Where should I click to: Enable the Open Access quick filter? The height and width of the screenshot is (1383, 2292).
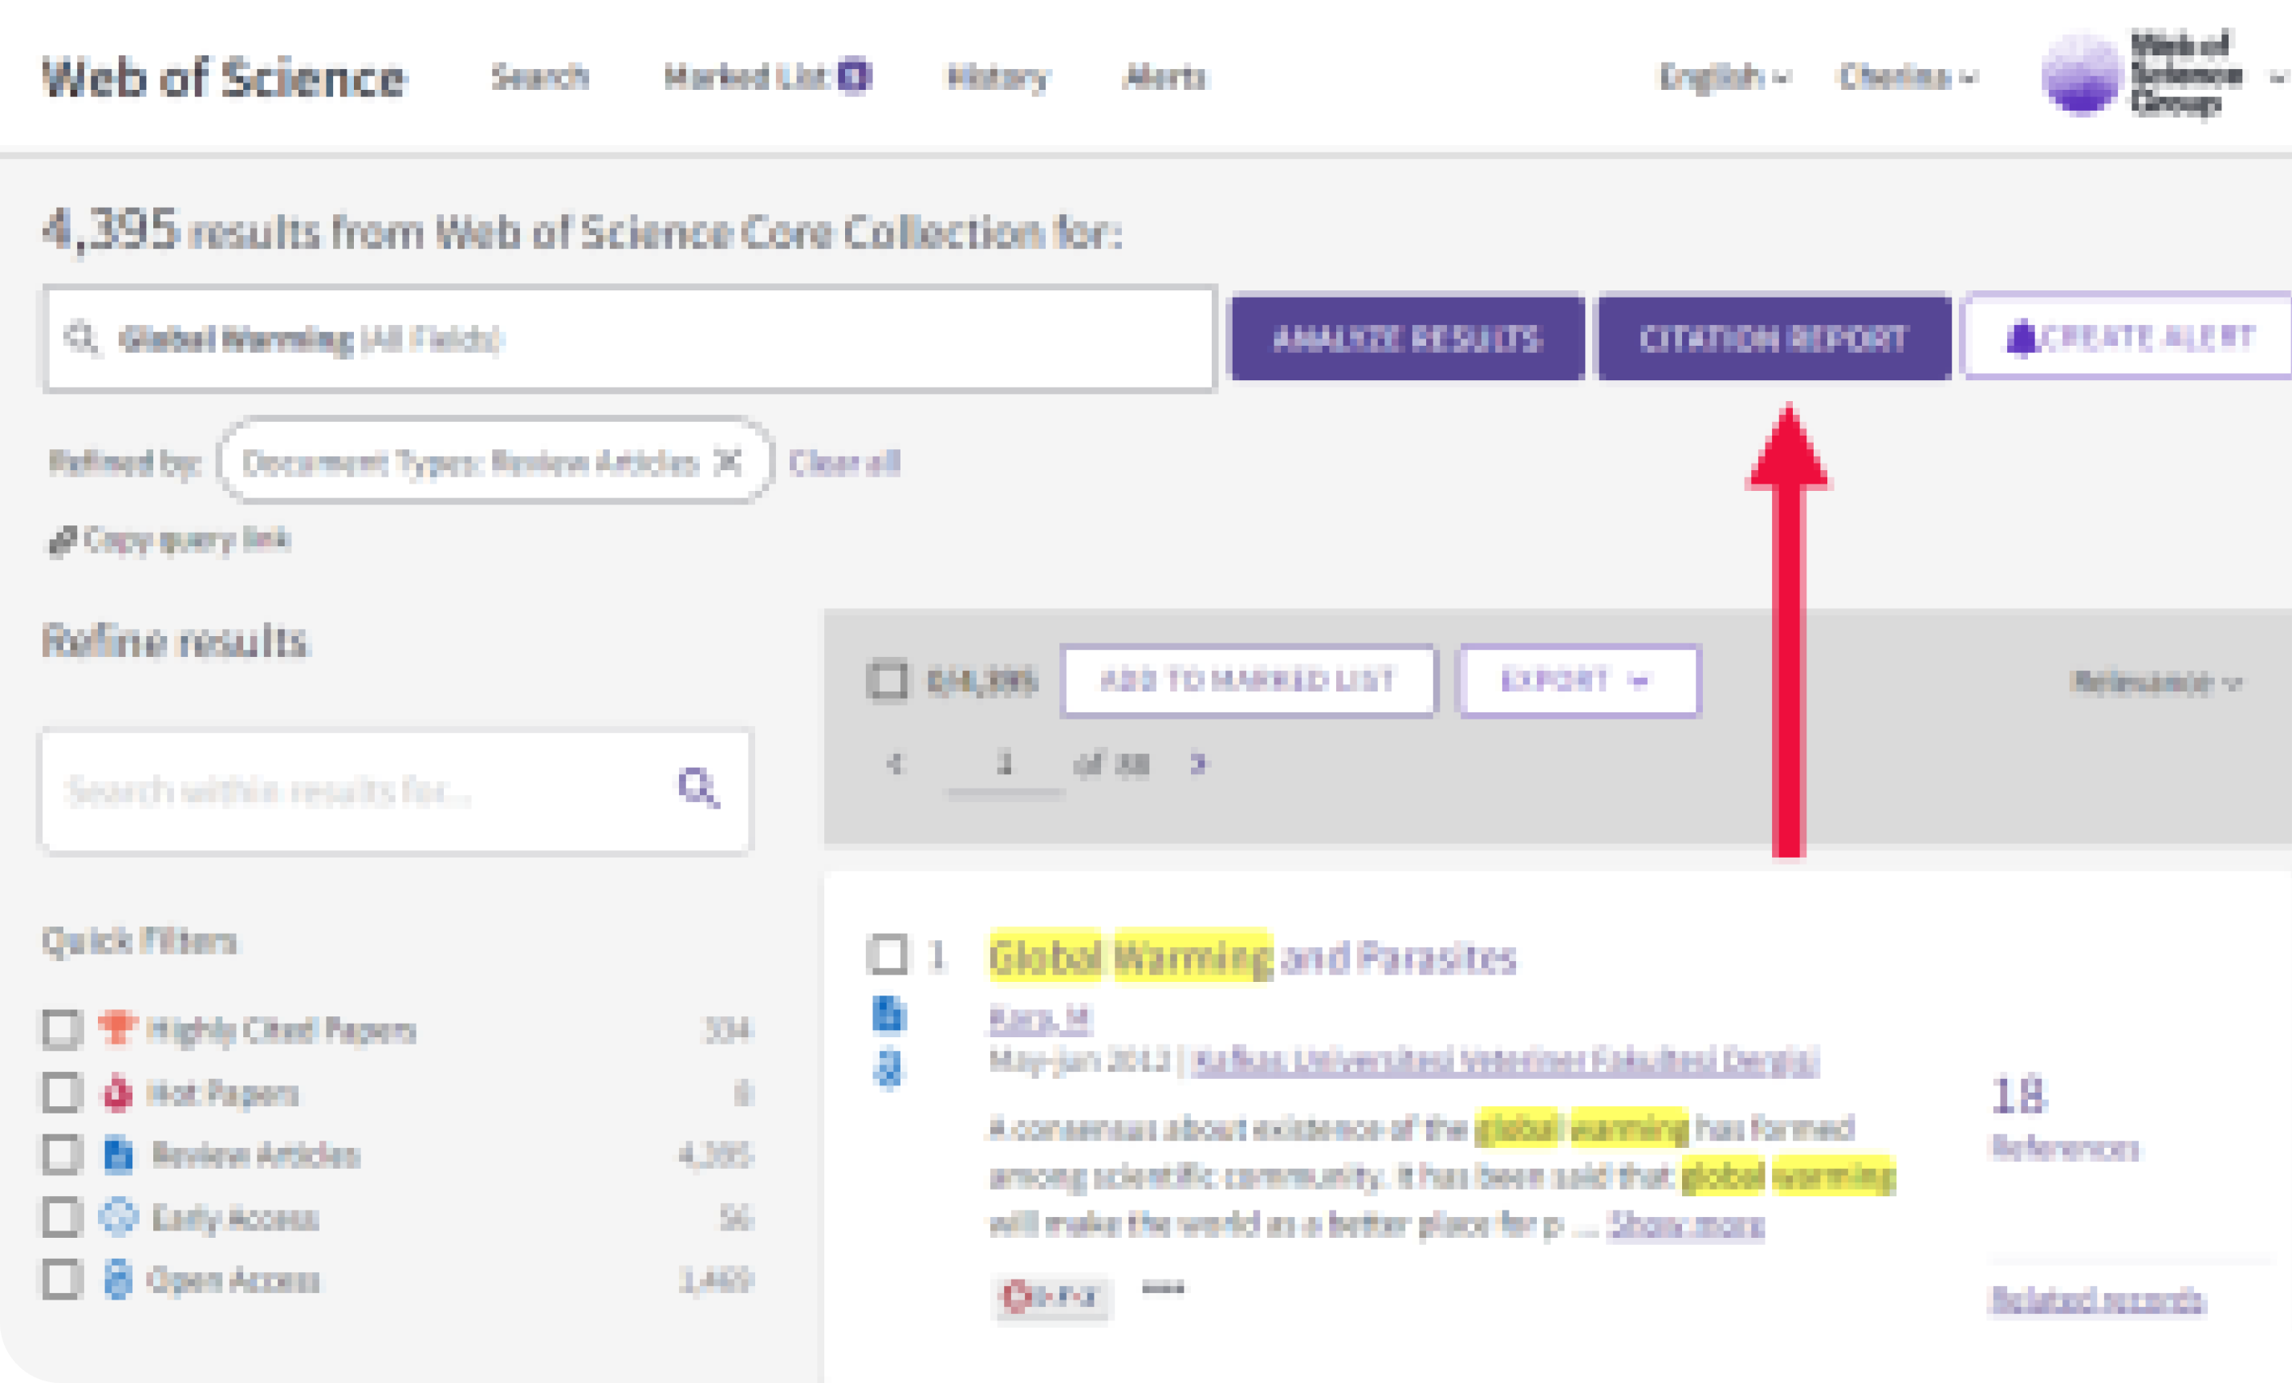pos(61,1280)
